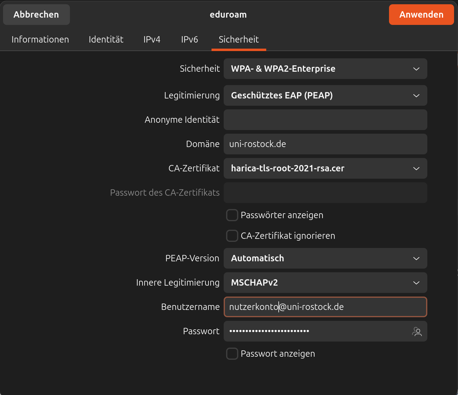Select the IPv6 tab

tap(189, 39)
